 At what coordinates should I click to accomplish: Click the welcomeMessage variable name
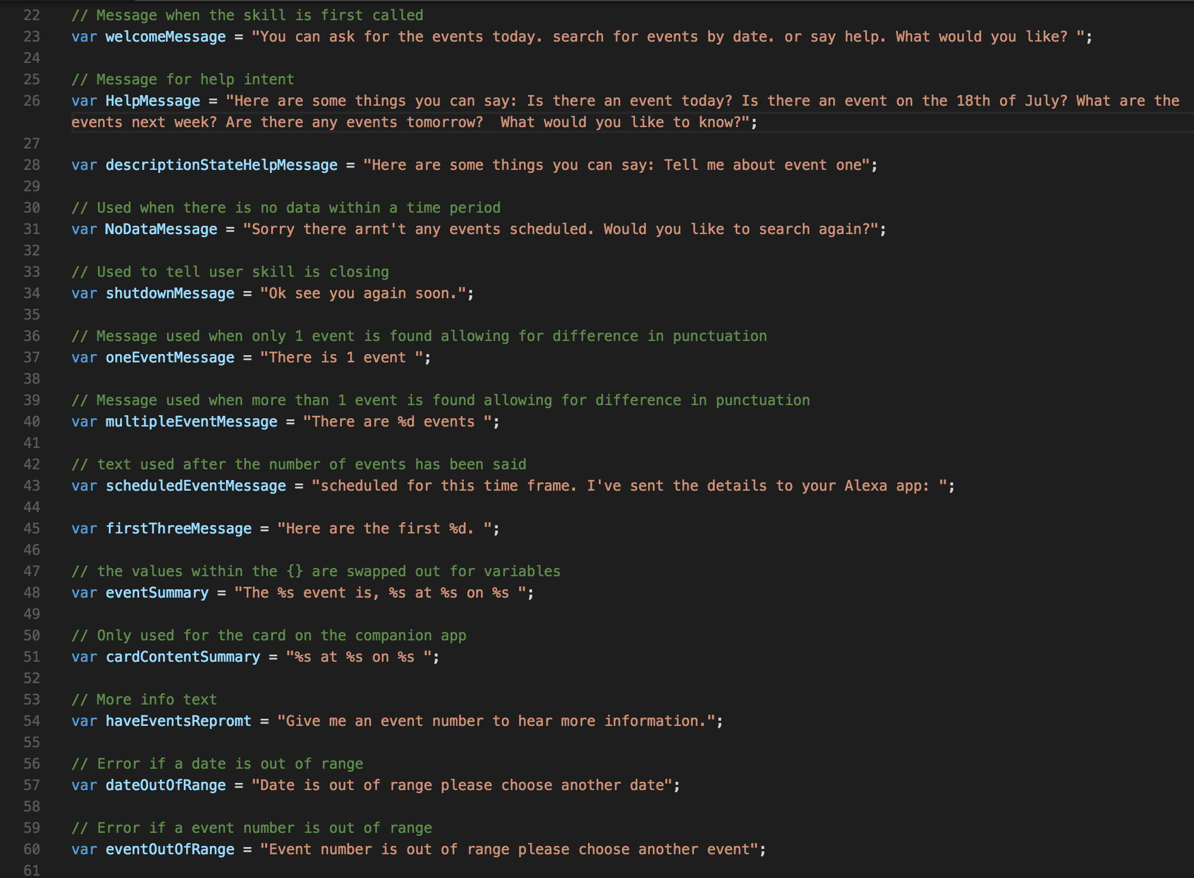tap(165, 37)
